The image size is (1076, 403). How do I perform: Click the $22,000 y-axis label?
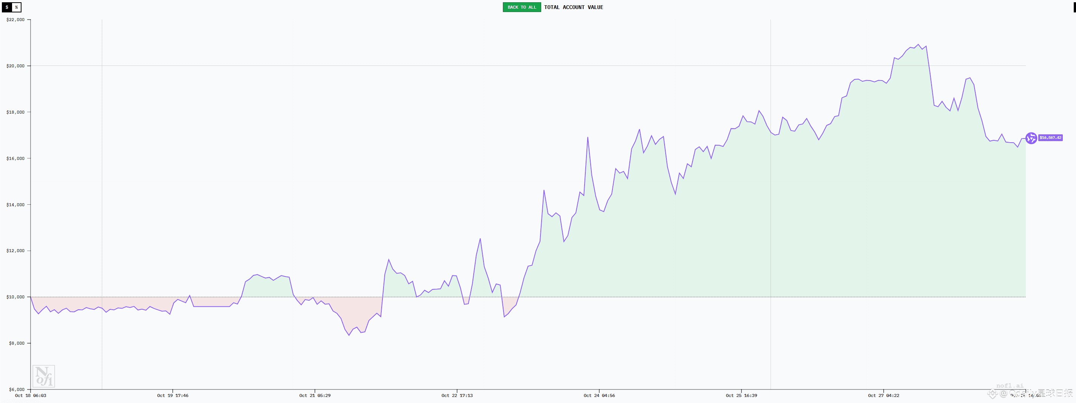coord(15,20)
